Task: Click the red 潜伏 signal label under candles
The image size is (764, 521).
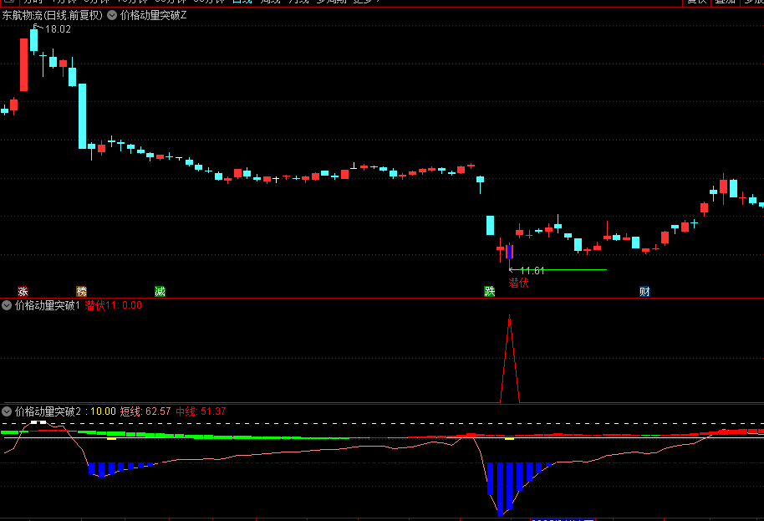Action: (x=518, y=283)
